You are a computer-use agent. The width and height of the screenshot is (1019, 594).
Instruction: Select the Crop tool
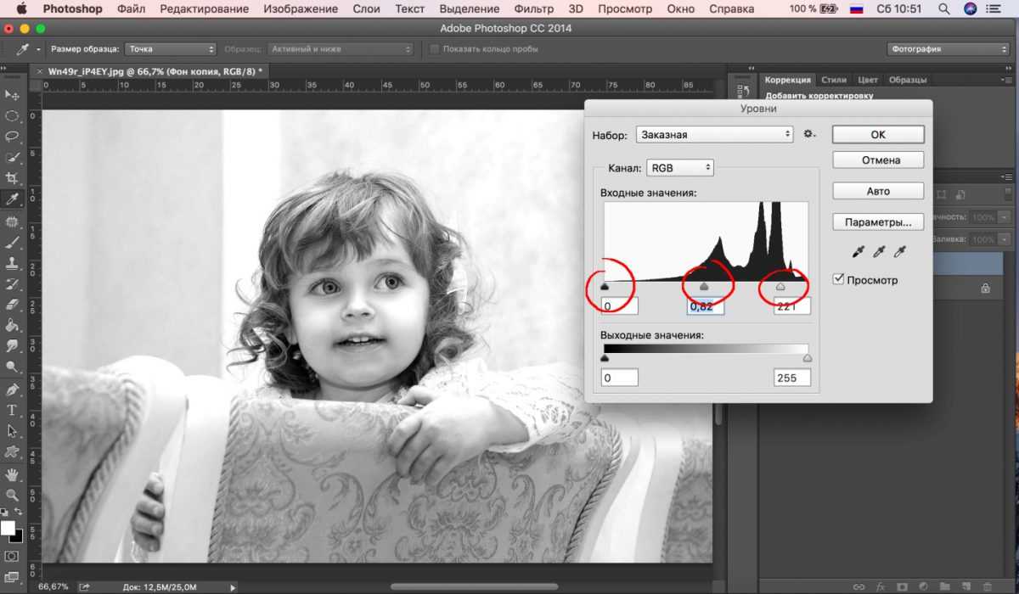(x=12, y=178)
